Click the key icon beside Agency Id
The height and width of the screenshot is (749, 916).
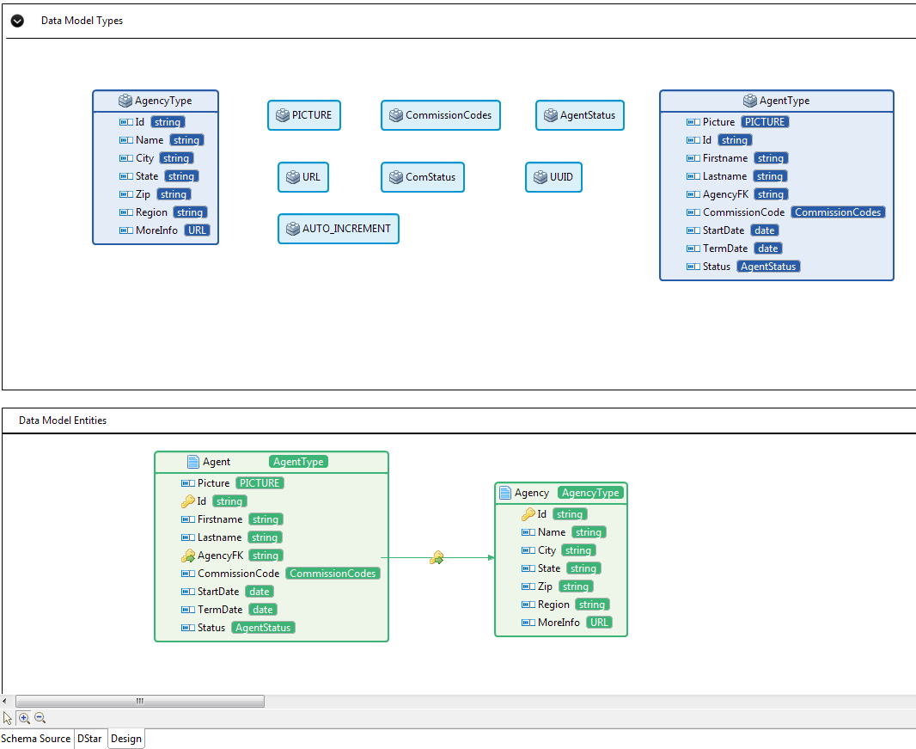[528, 514]
